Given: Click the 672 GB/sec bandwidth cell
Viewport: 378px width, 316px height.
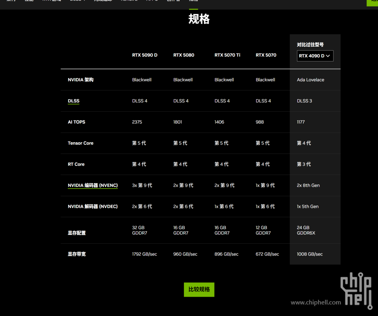Looking at the screenshot, I should click(x=267, y=254).
